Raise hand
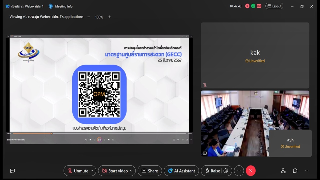Screen dimensions: 320x180 [x=212, y=171]
